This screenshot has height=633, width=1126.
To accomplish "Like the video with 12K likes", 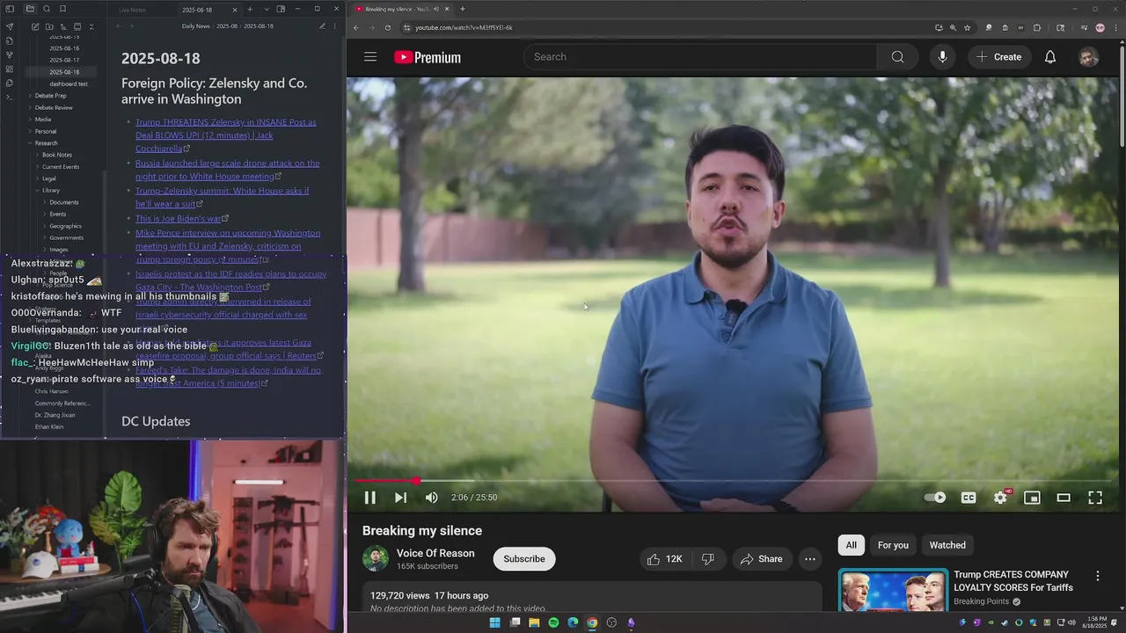I will (666, 559).
